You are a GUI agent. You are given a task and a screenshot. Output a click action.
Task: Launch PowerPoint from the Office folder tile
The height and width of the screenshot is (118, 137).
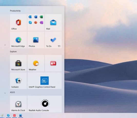(36, 22)
